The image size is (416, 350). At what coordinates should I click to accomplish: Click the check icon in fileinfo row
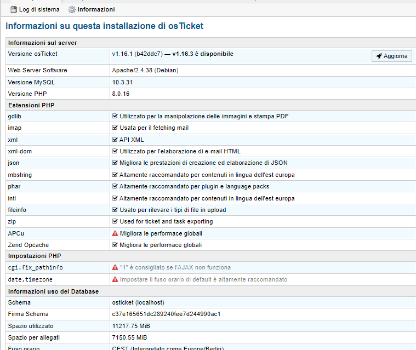(115, 210)
